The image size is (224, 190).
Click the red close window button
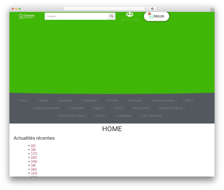tap(13, 9)
